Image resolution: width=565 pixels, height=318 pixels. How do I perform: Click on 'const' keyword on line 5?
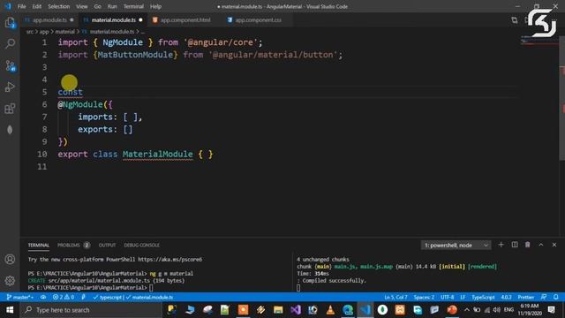pyautogui.click(x=71, y=92)
